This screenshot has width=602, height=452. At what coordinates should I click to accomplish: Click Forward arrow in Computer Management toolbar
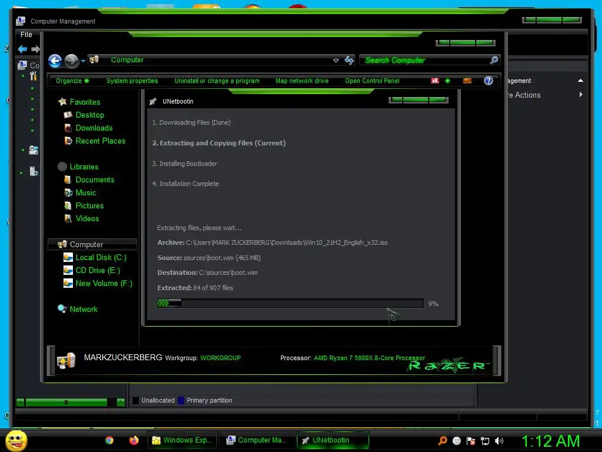point(36,49)
